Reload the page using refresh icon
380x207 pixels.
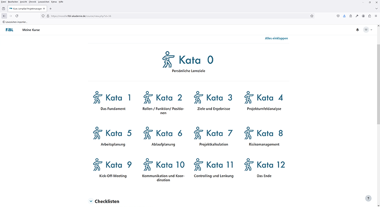coord(17,16)
